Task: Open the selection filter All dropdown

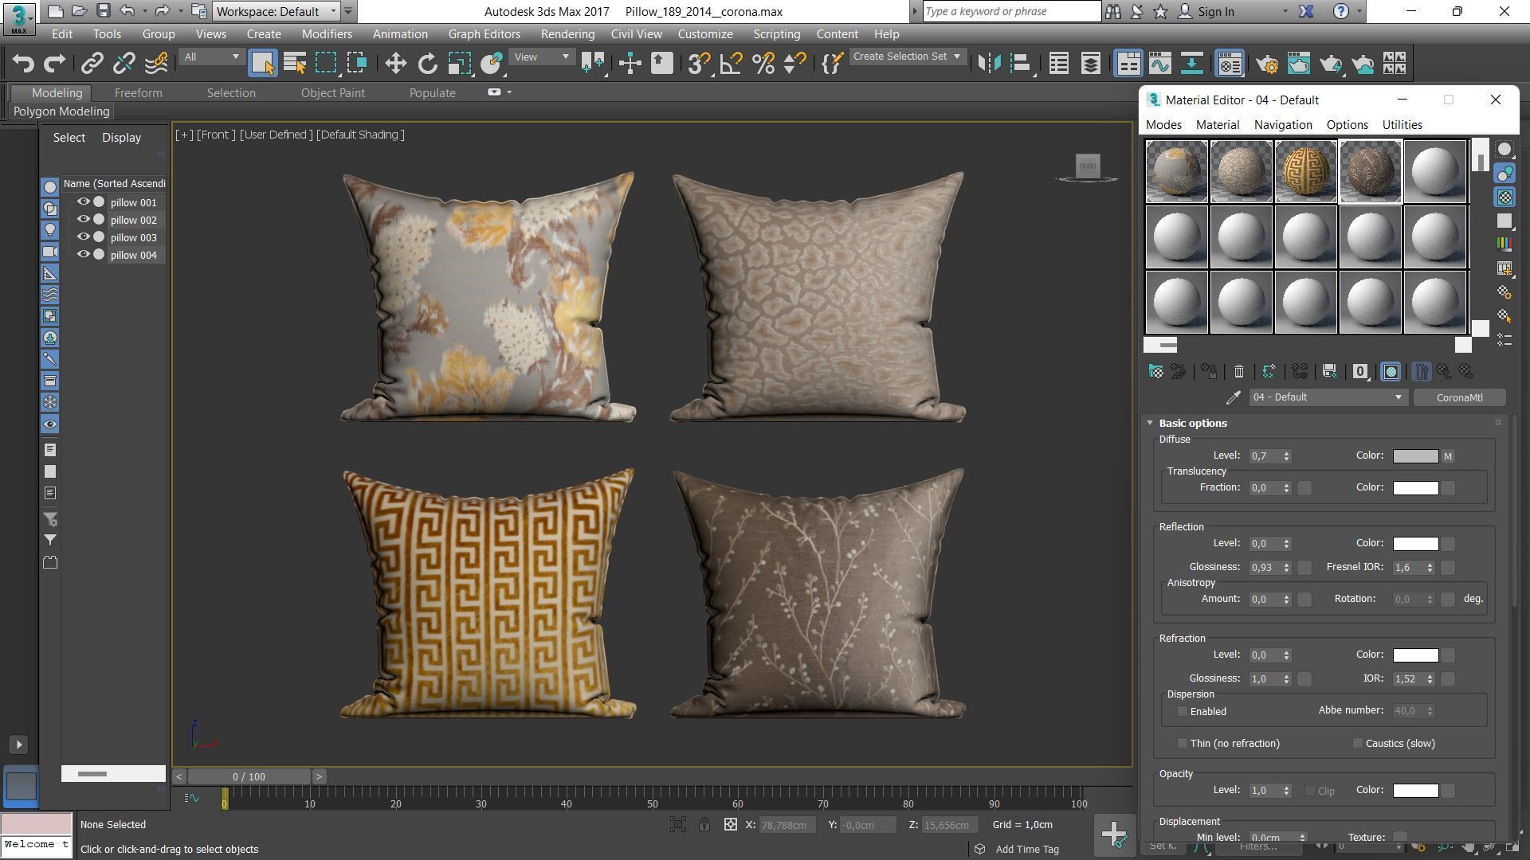Action: [x=210, y=57]
